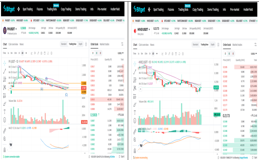Select the 15m timeframe in the PI/USDT chart

15,53
